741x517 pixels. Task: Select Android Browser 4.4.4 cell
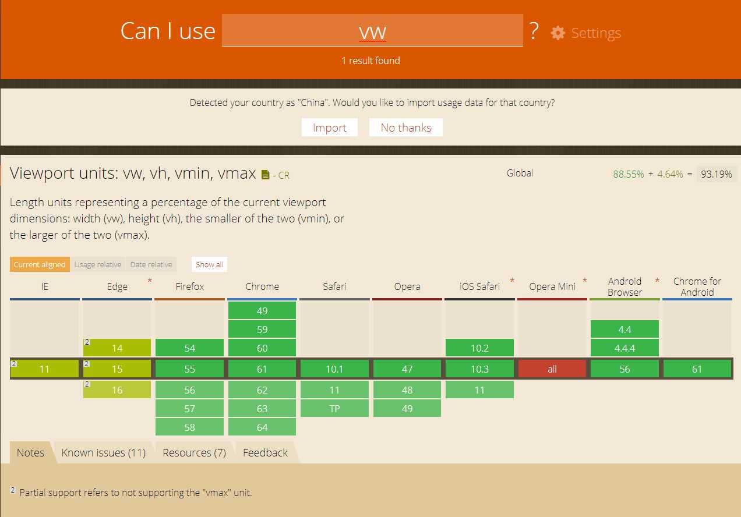pyautogui.click(x=624, y=348)
